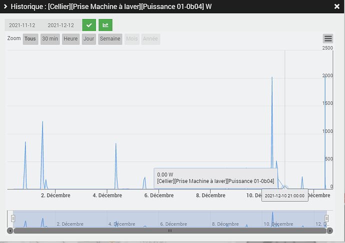Image resolution: width=345 pixels, height=243 pixels.
Task: Click the navigator selected range area near 6. Décembre
Action: pyautogui.click(x=170, y=219)
